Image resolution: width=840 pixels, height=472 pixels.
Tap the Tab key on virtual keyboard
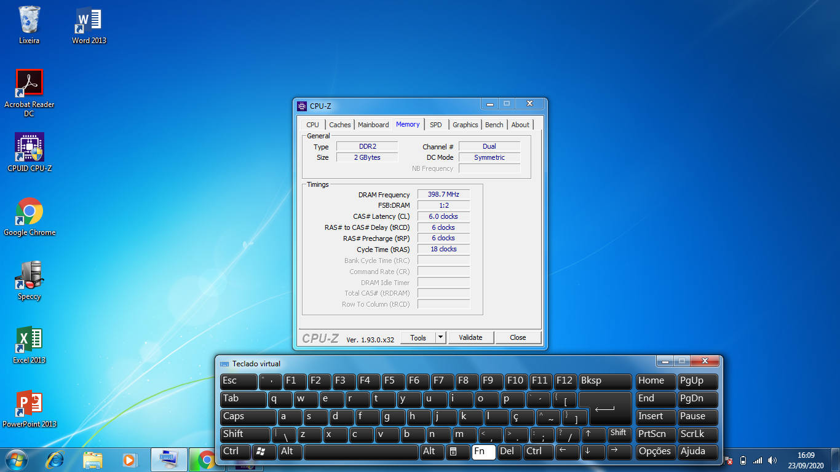pyautogui.click(x=244, y=399)
